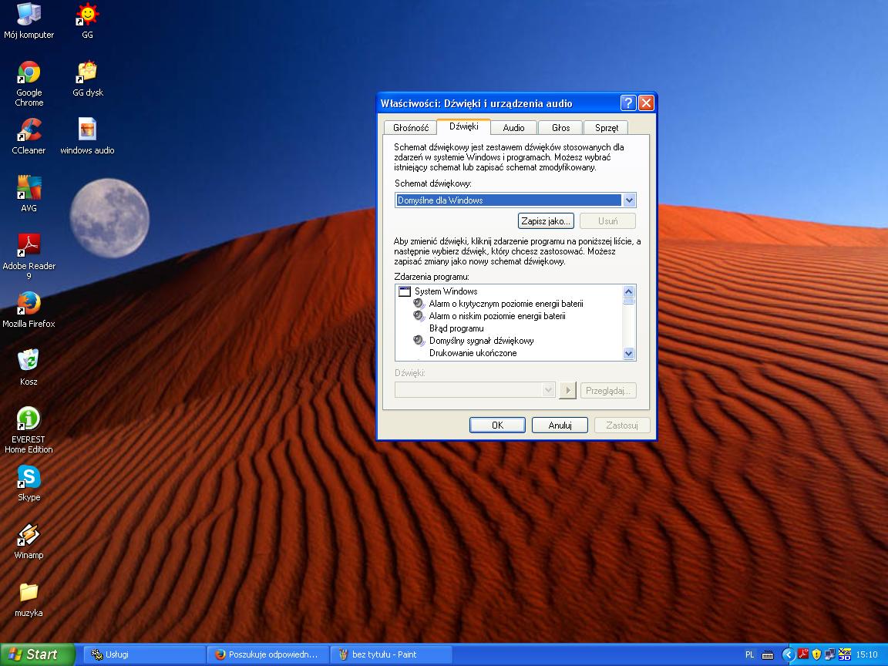Click the yellow security shield tray icon

(x=816, y=654)
